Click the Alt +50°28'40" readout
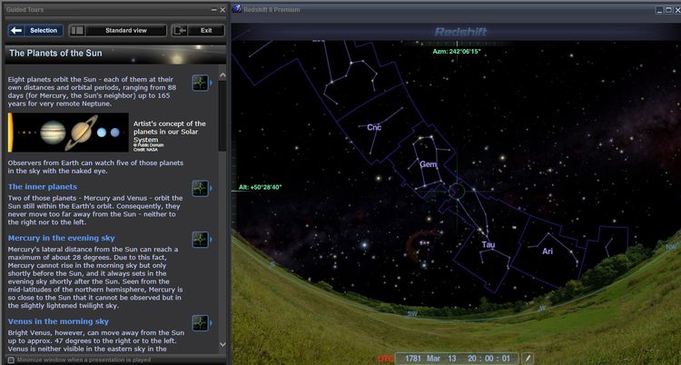 pos(261,187)
